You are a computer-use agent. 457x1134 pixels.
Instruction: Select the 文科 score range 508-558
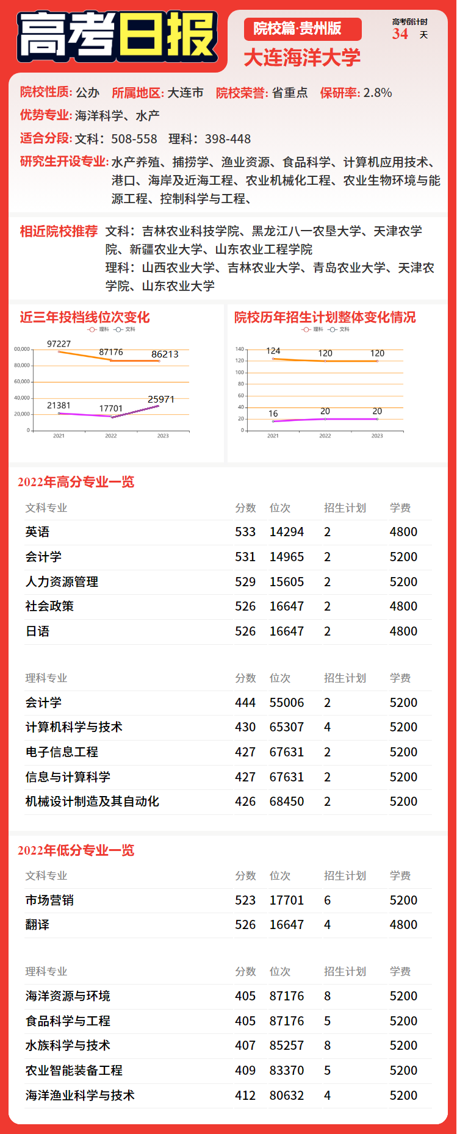134,139
